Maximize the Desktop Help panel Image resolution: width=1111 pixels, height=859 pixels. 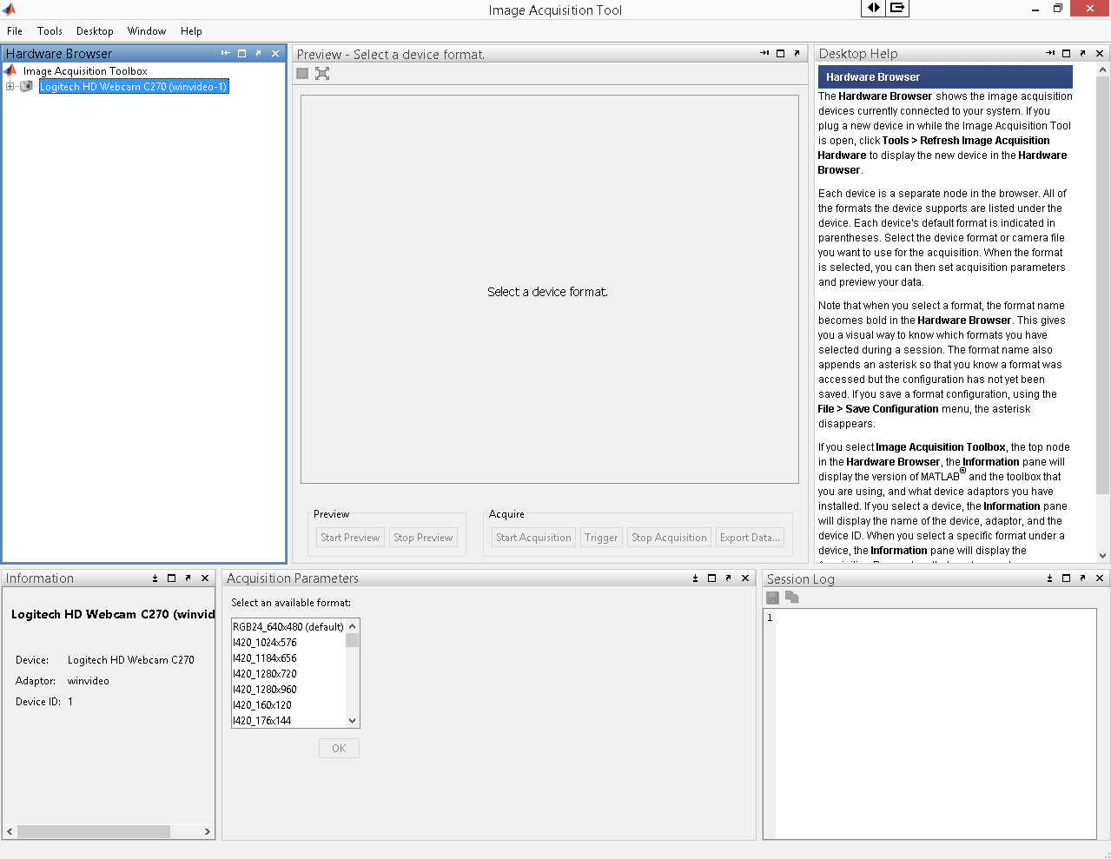click(x=1066, y=54)
